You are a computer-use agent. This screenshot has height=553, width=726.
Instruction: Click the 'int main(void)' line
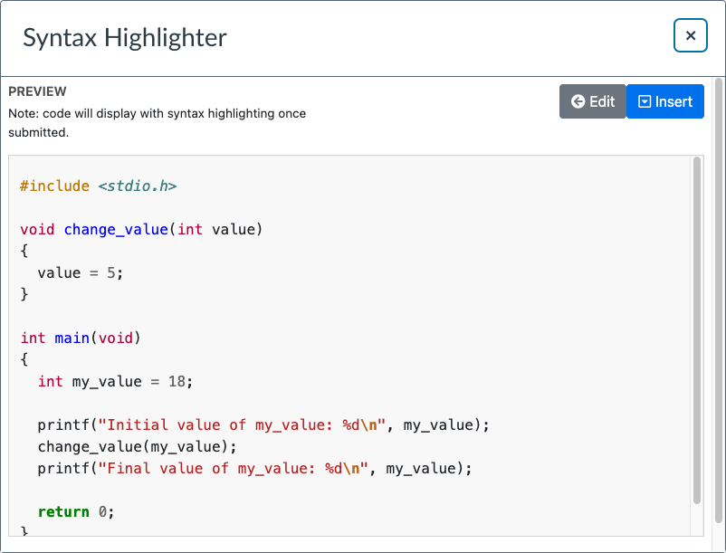pos(80,338)
